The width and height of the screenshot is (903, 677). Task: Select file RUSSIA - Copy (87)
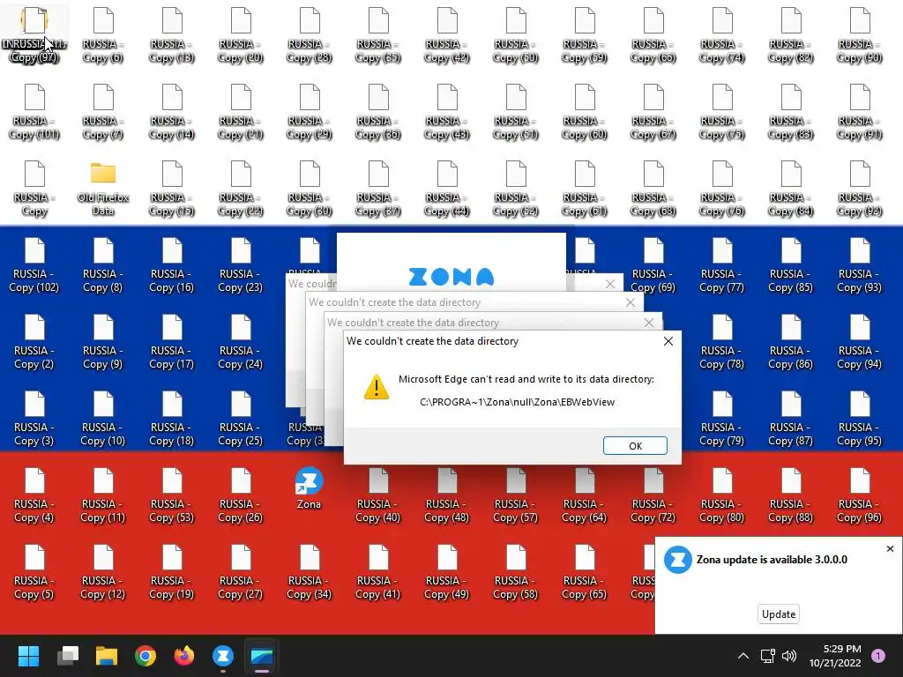[791, 418]
